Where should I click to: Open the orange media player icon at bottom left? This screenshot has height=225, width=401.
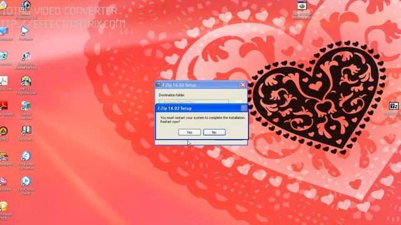[x=4, y=211]
